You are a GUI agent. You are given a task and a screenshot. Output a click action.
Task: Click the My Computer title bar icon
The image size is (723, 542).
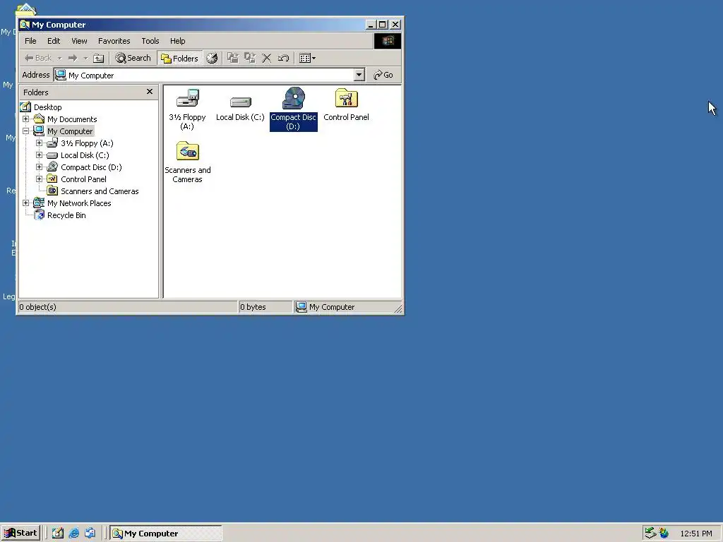click(x=25, y=25)
